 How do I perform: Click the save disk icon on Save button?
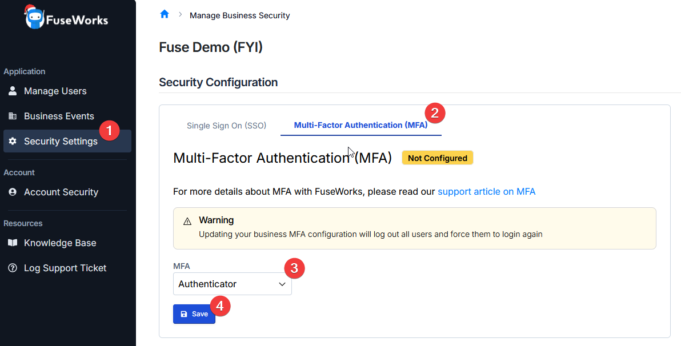click(183, 313)
